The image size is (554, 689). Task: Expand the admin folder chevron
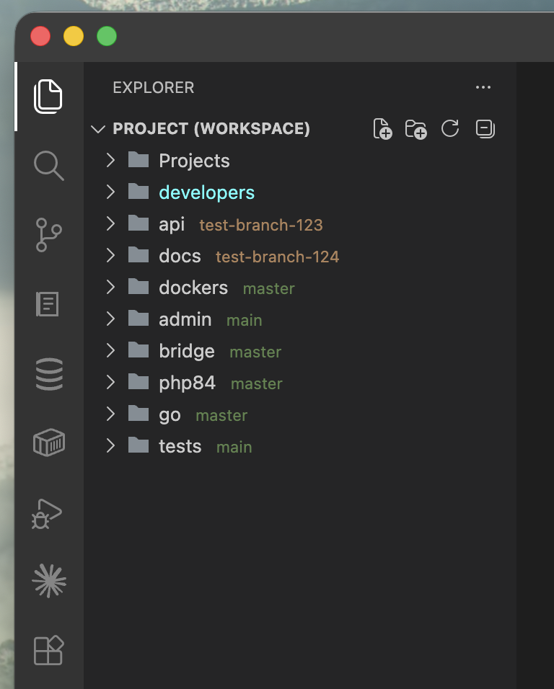110,319
